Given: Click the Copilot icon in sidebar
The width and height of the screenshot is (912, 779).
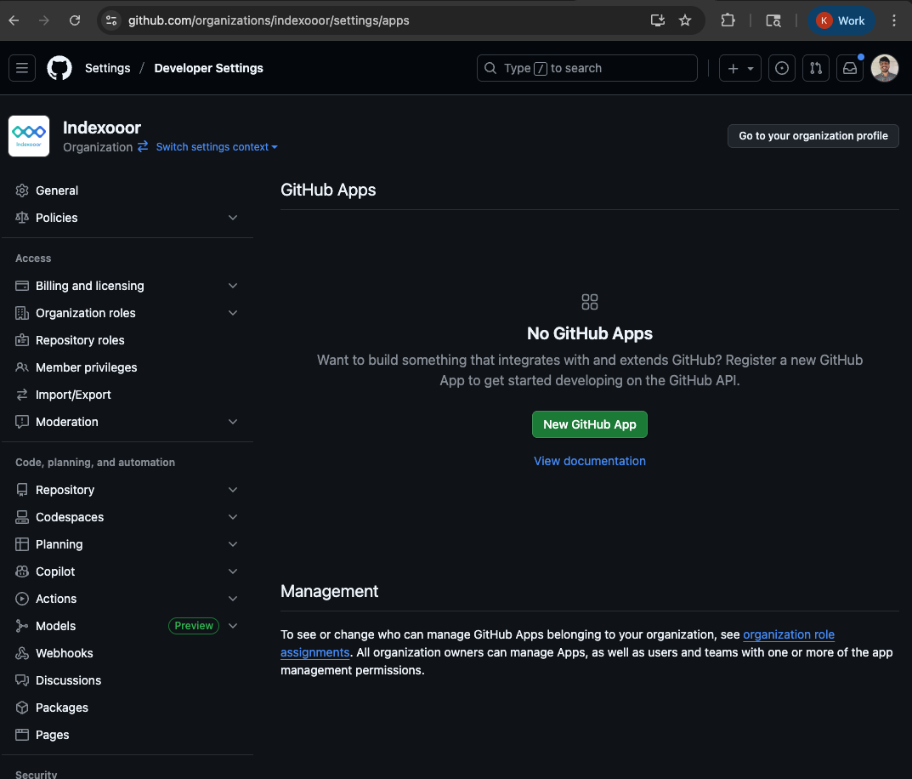Looking at the screenshot, I should [x=22, y=571].
